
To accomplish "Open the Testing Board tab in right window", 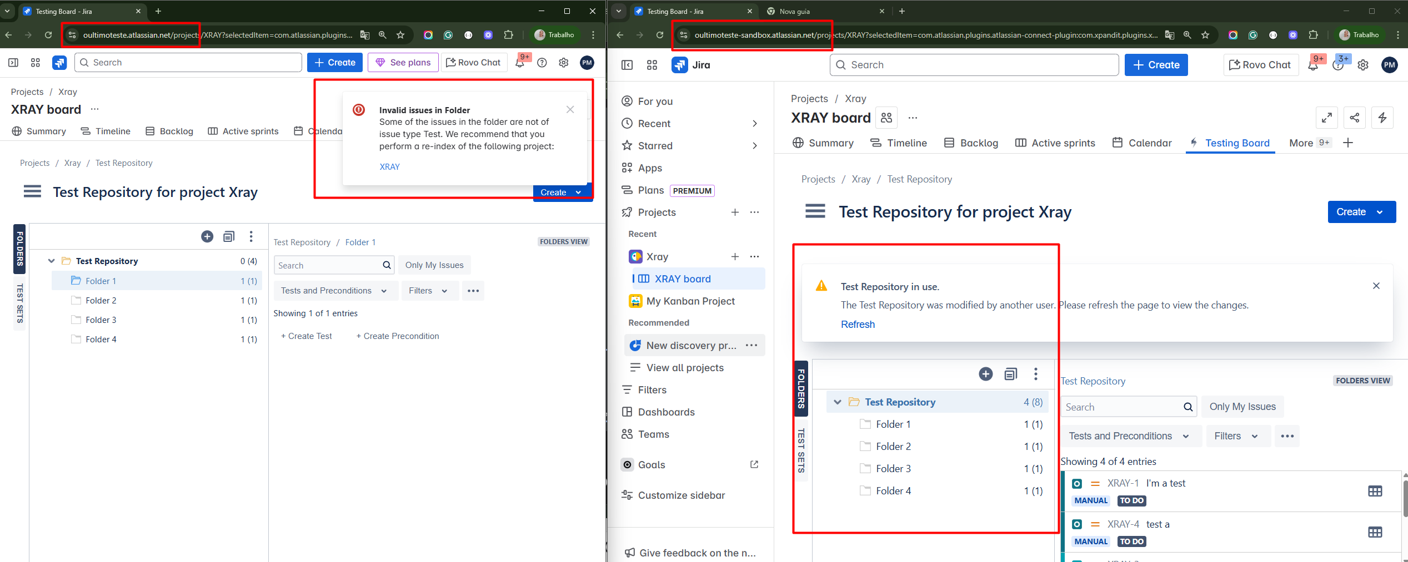I will point(1230,143).
